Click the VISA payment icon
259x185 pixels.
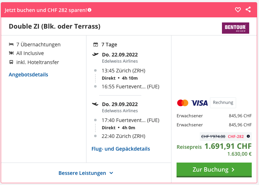[199, 103]
